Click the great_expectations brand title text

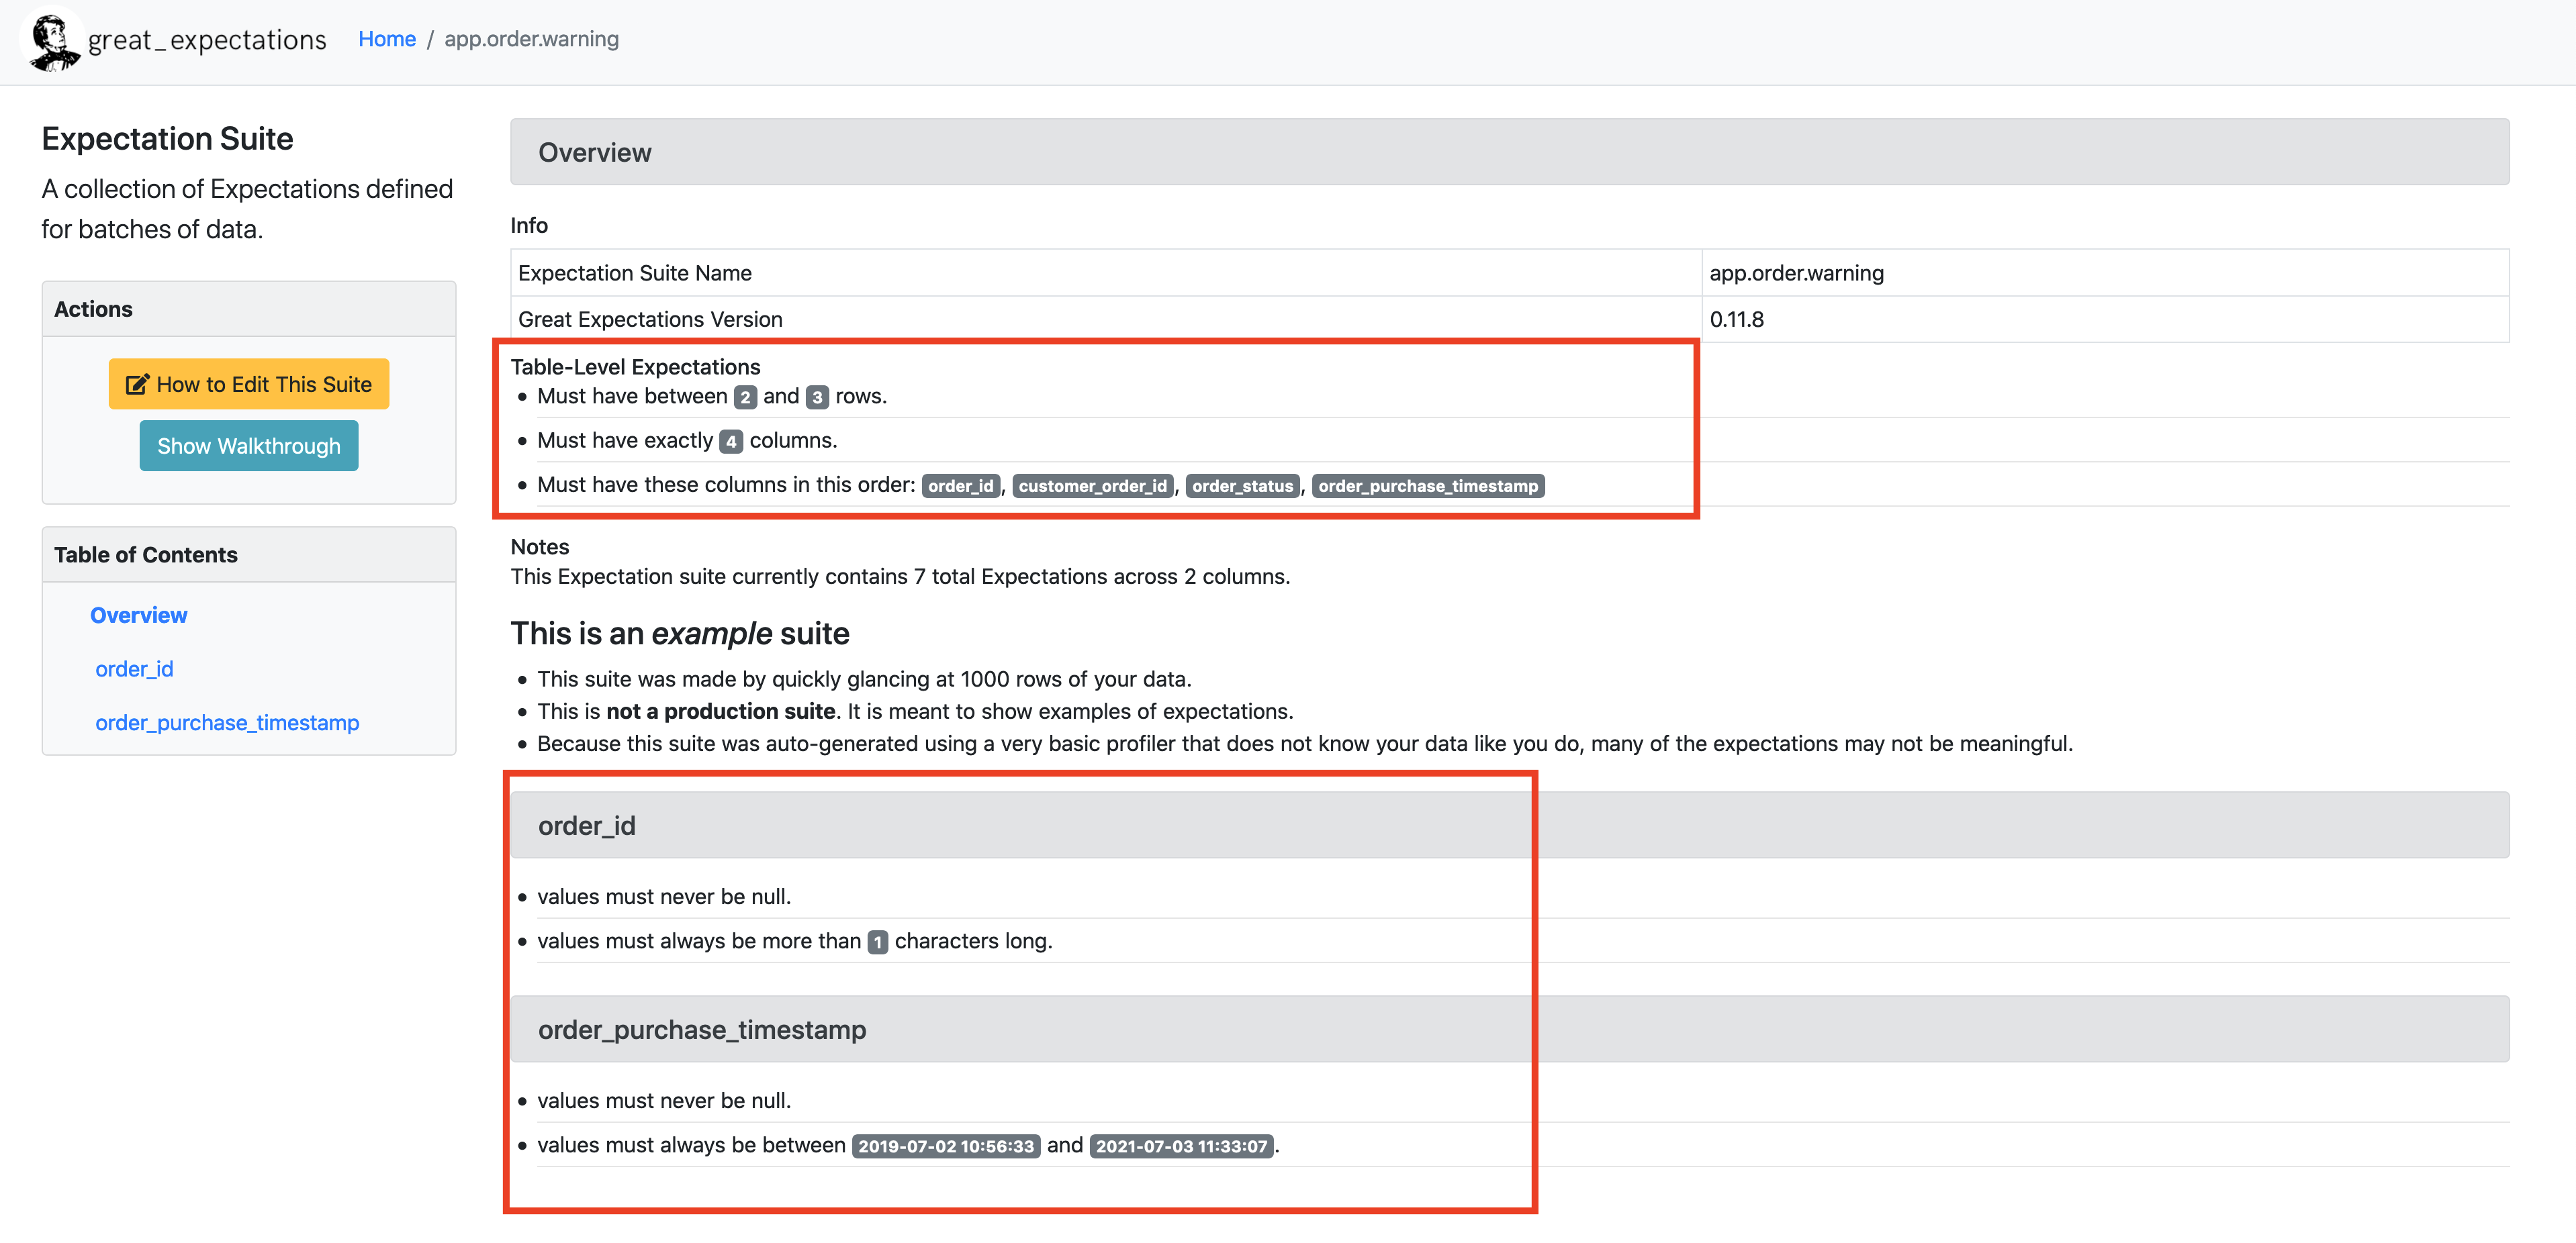pyautogui.click(x=207, y=40)
